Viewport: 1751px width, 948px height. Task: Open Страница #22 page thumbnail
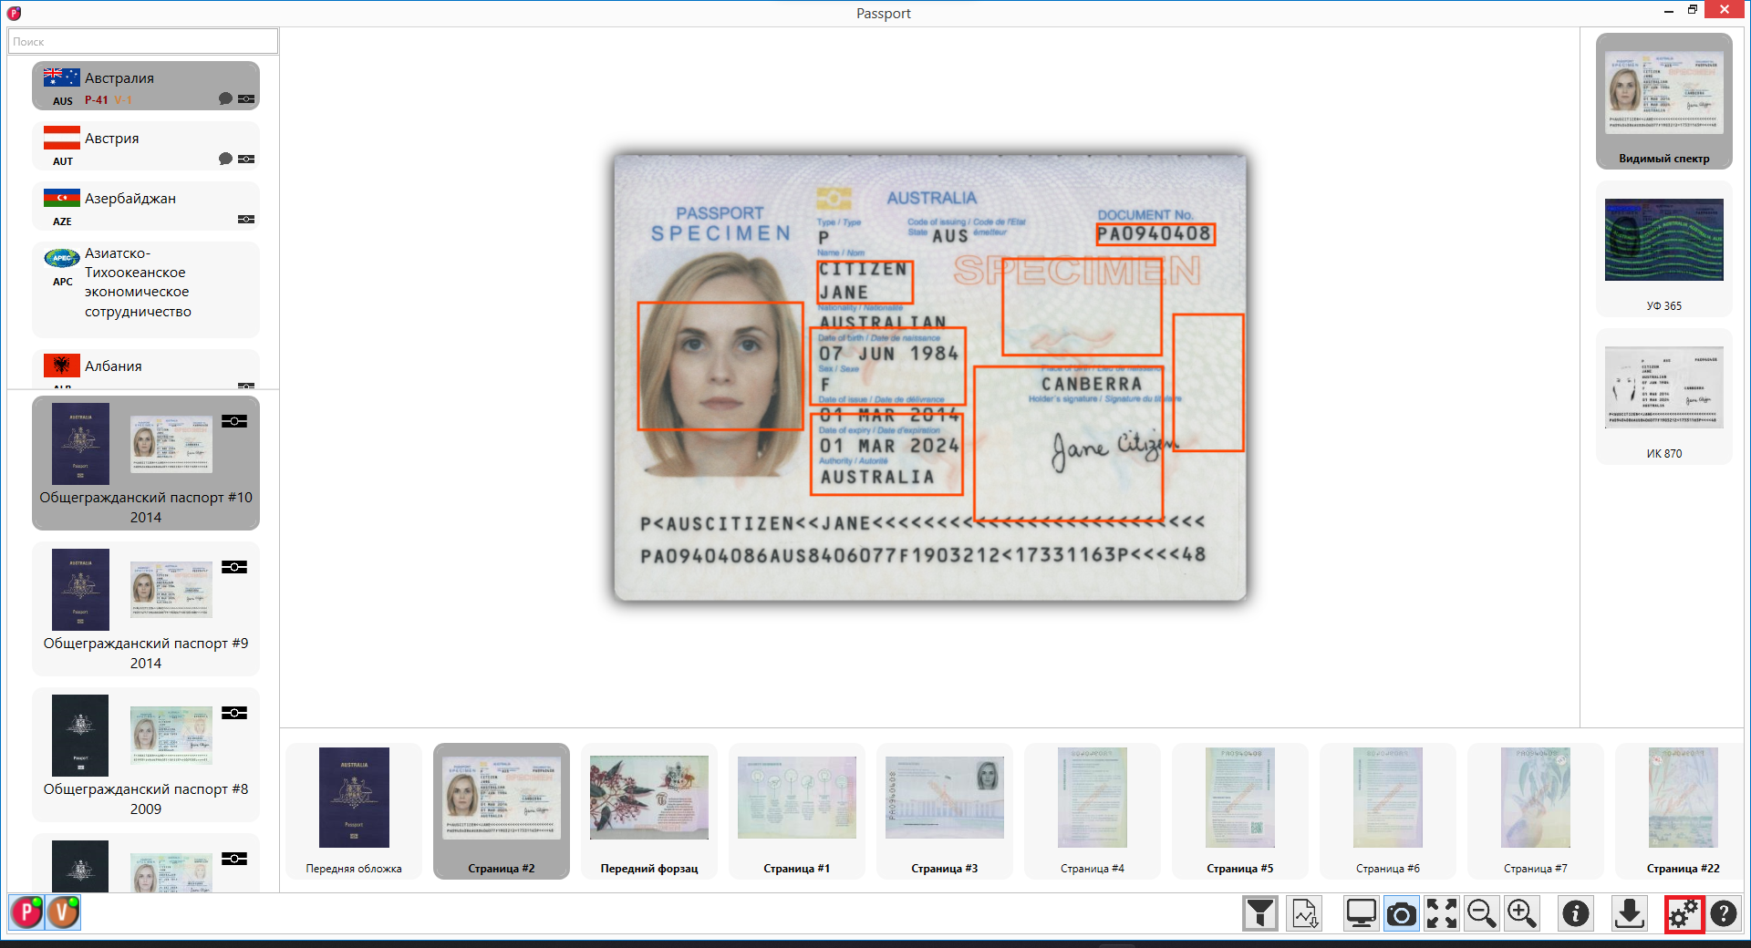point(1681,811)
